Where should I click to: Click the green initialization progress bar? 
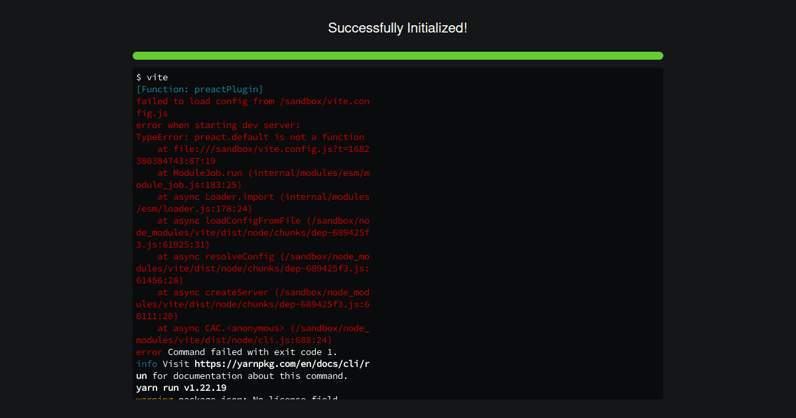(397, 56)
